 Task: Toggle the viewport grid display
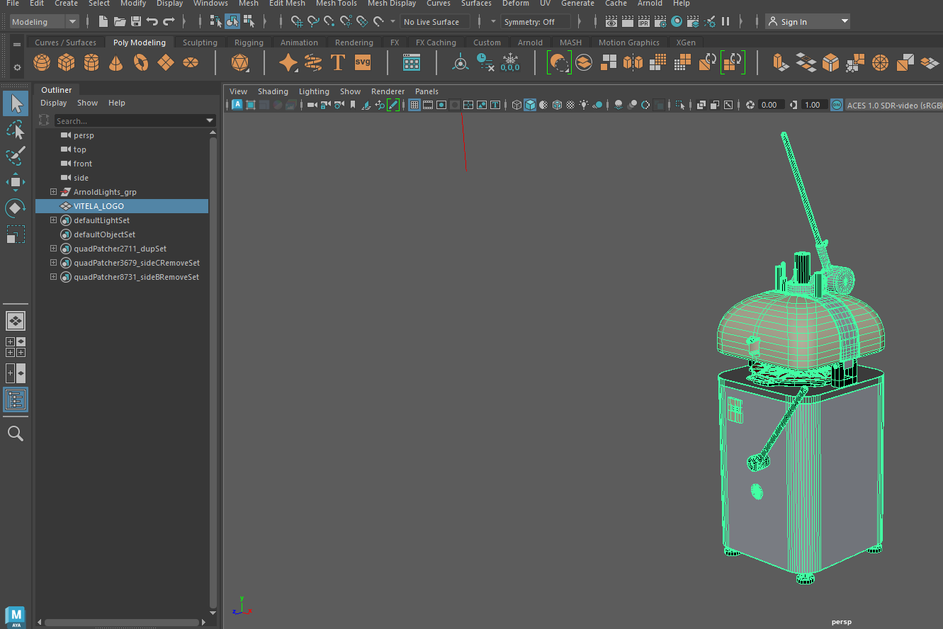414,105
